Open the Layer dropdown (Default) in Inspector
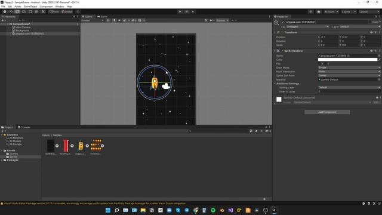Viewport: 382px width, 215px height. click(x=360, y=26)
